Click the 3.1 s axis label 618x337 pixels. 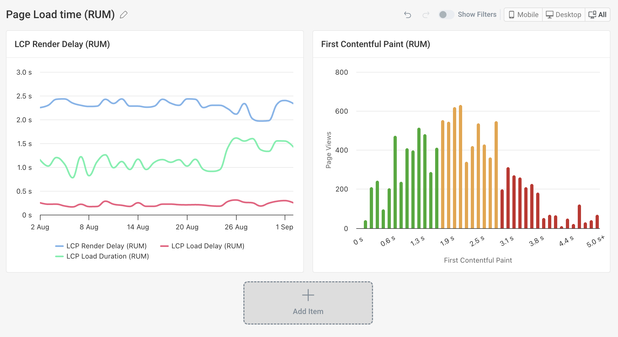[507, 241]
